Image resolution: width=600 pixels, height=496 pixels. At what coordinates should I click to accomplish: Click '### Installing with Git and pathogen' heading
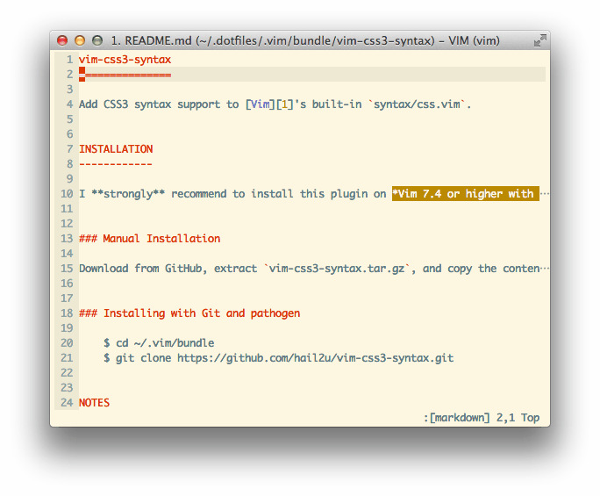pyautogui.click(x=189, y=313)
